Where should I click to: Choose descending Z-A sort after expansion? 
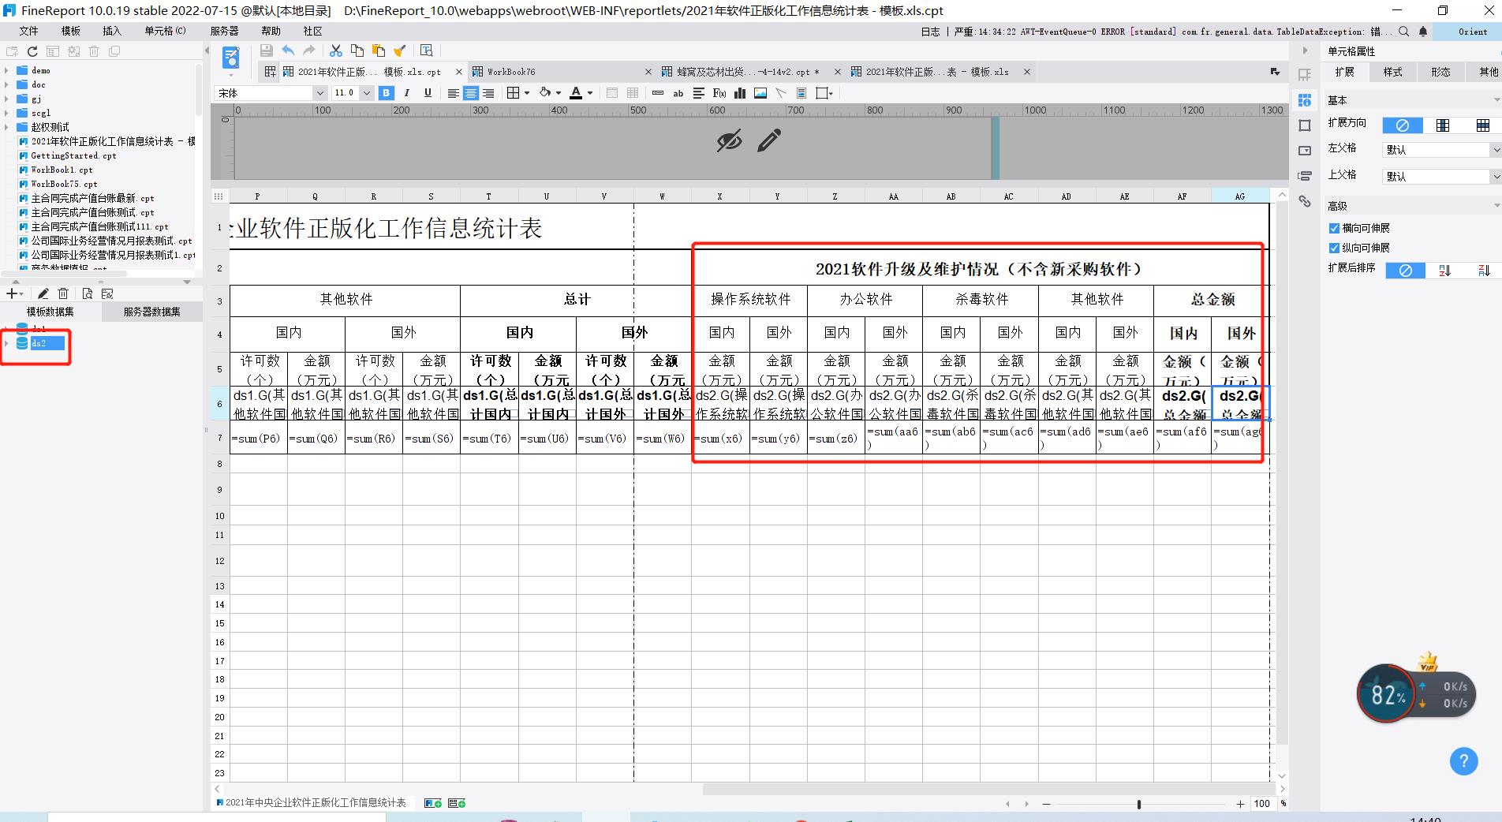1484,271
